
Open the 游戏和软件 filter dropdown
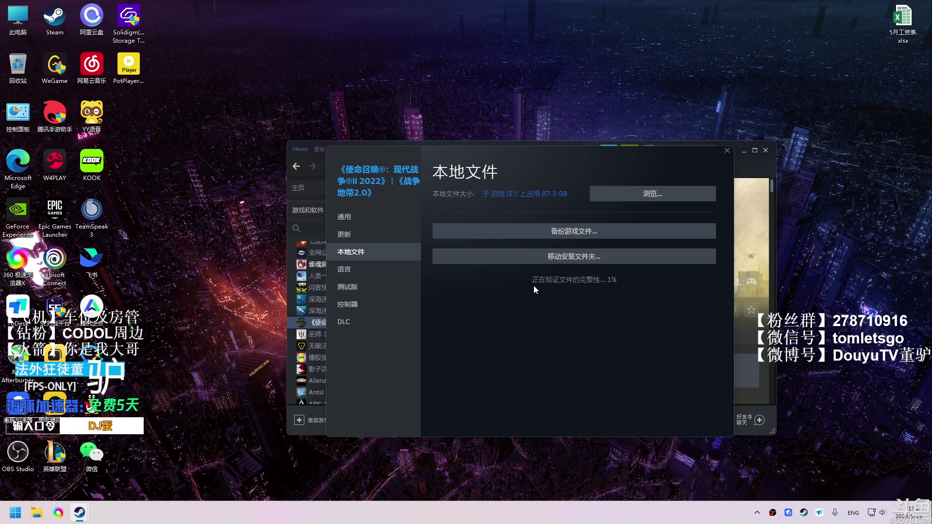[308, 210]
